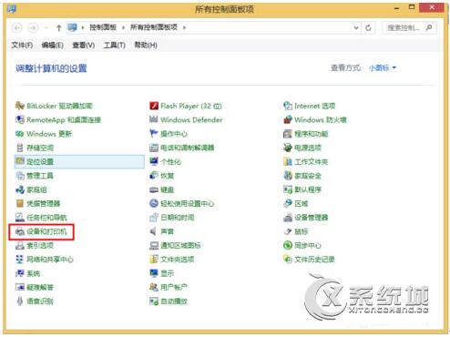Open the 自动播放 link
This screenshot has height=337, width=450.
(174, 301)
